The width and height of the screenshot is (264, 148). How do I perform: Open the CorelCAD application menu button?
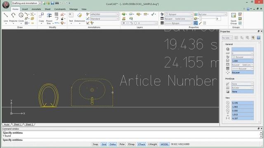6,5
